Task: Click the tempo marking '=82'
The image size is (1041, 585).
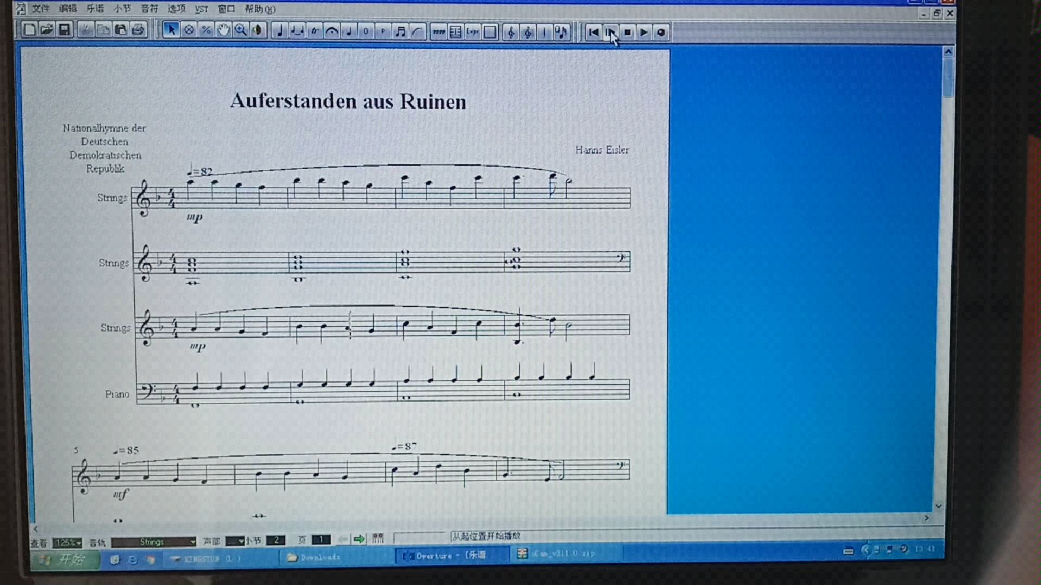Action: click(200, 171)
